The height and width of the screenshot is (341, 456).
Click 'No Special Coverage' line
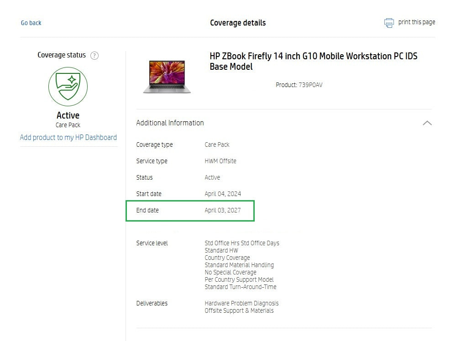tap(231, 272)
